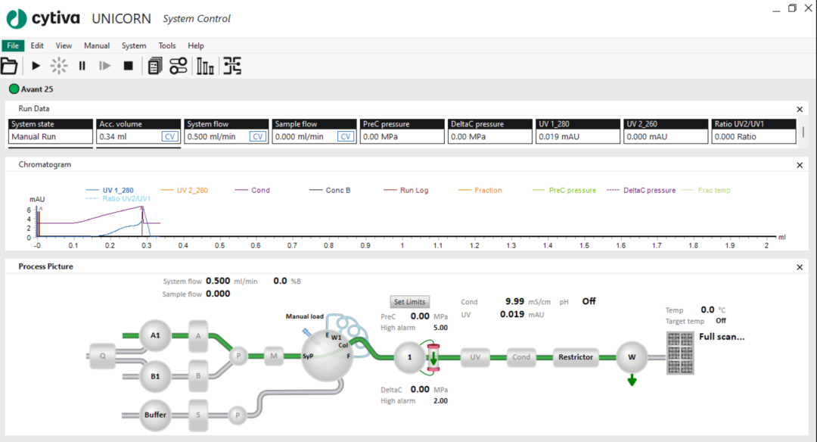Close the Process Picture panel
Viewport: 817px width, 442px height.
[800, 267]
